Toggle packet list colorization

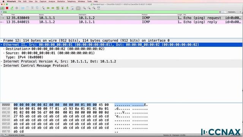coord(78,8)
